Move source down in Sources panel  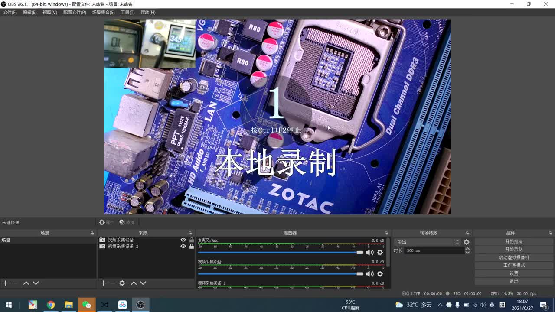coord(143,283)
